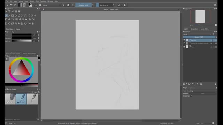Open a file via toolbar folder icon
223x125 pixels.
[11, 5]
